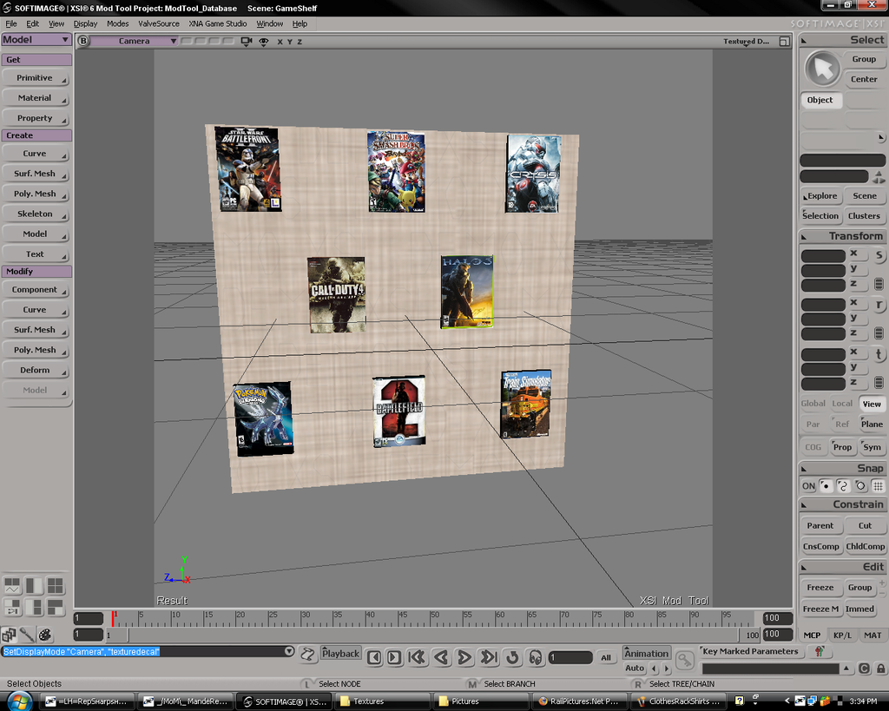889x711 pixels.
Task: Toggle snap to grid icon
Action: [878, 486]
